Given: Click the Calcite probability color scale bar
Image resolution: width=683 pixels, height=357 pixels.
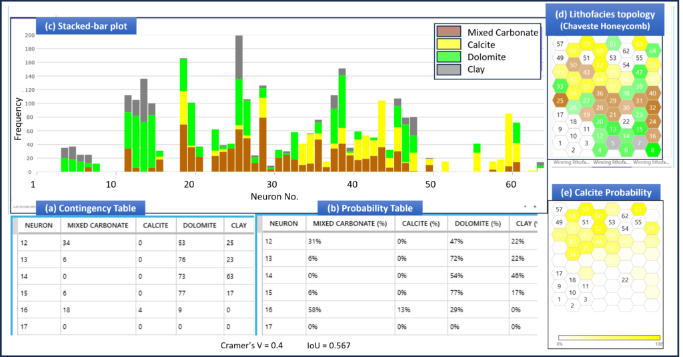Looking at the screenshot, I should [609, 338].
